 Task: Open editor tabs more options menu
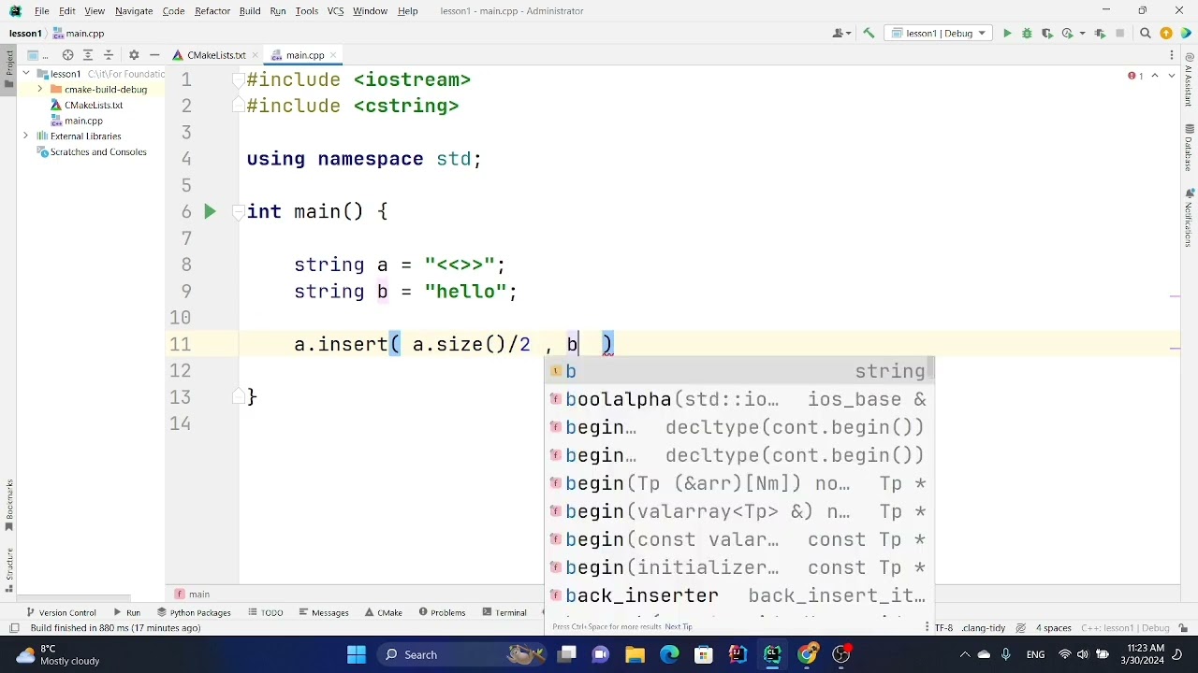click(1172, 55)
